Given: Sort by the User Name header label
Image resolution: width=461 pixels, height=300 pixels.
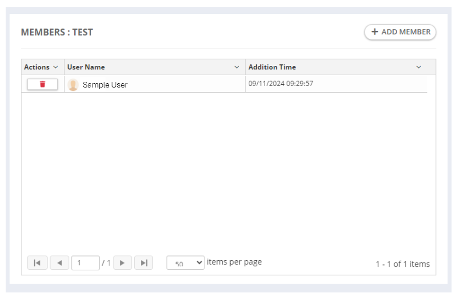Looking at the screenshot, I should pyautogui.click(x=86, y=67).
